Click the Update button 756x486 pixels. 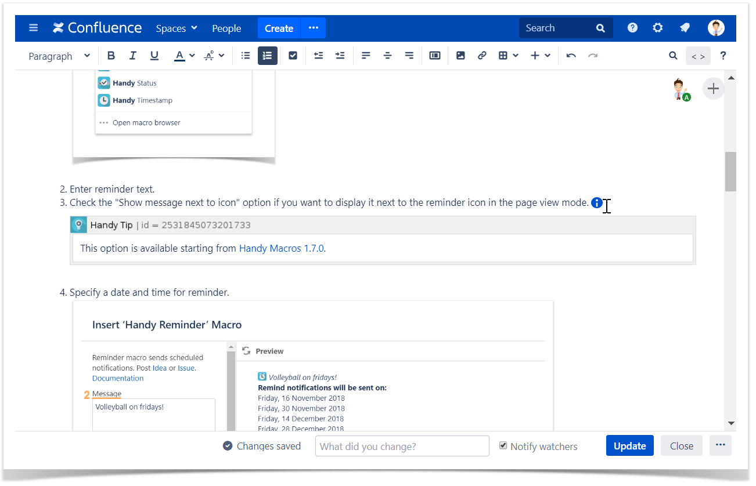[x=629, y=446]
